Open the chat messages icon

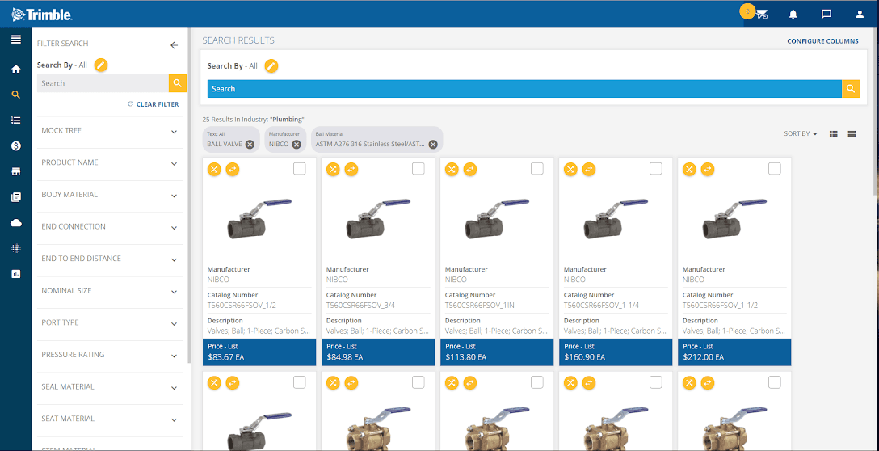pyautogui.click(x=826, y=15)
